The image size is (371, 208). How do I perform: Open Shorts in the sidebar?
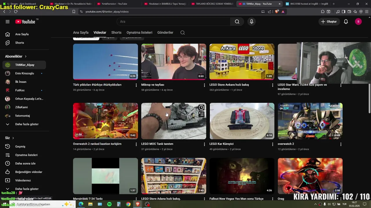point(24,43)
